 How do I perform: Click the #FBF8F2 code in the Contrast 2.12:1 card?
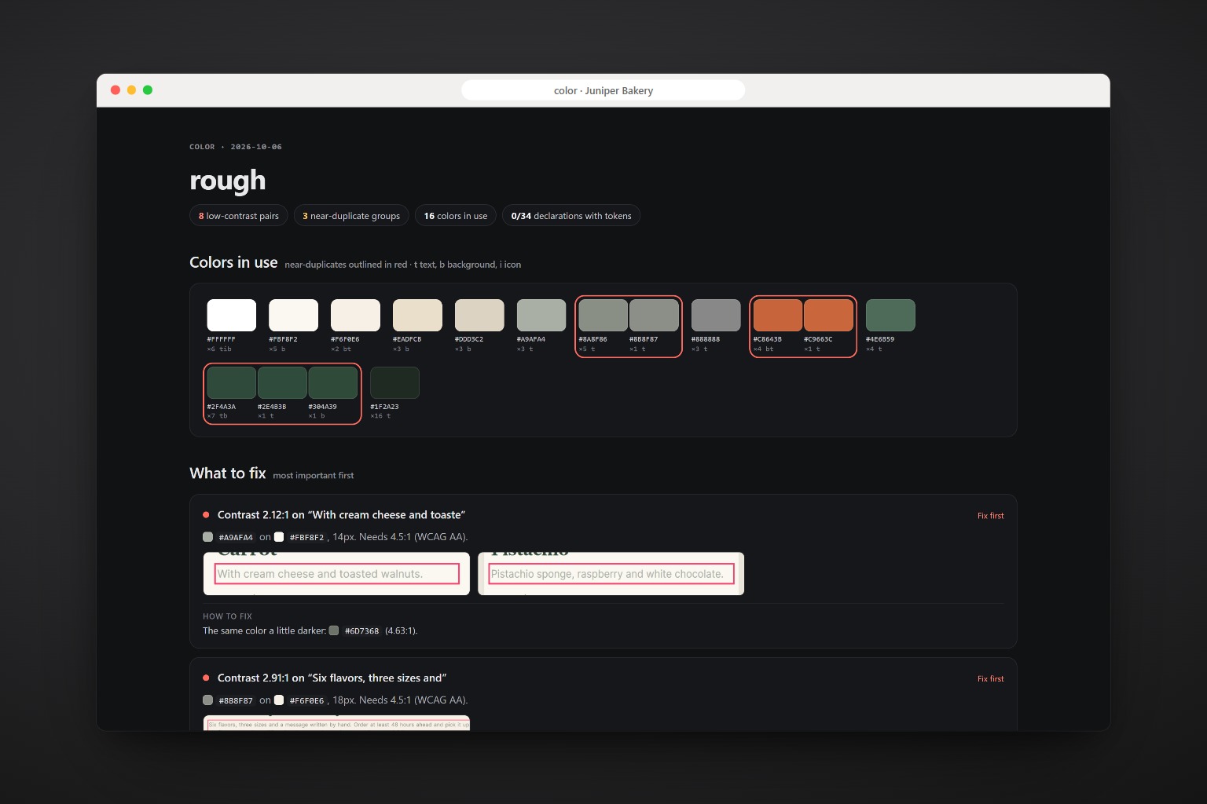[306, 537]
